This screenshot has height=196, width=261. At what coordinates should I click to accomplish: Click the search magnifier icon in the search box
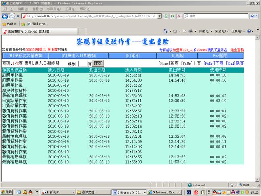252,16
